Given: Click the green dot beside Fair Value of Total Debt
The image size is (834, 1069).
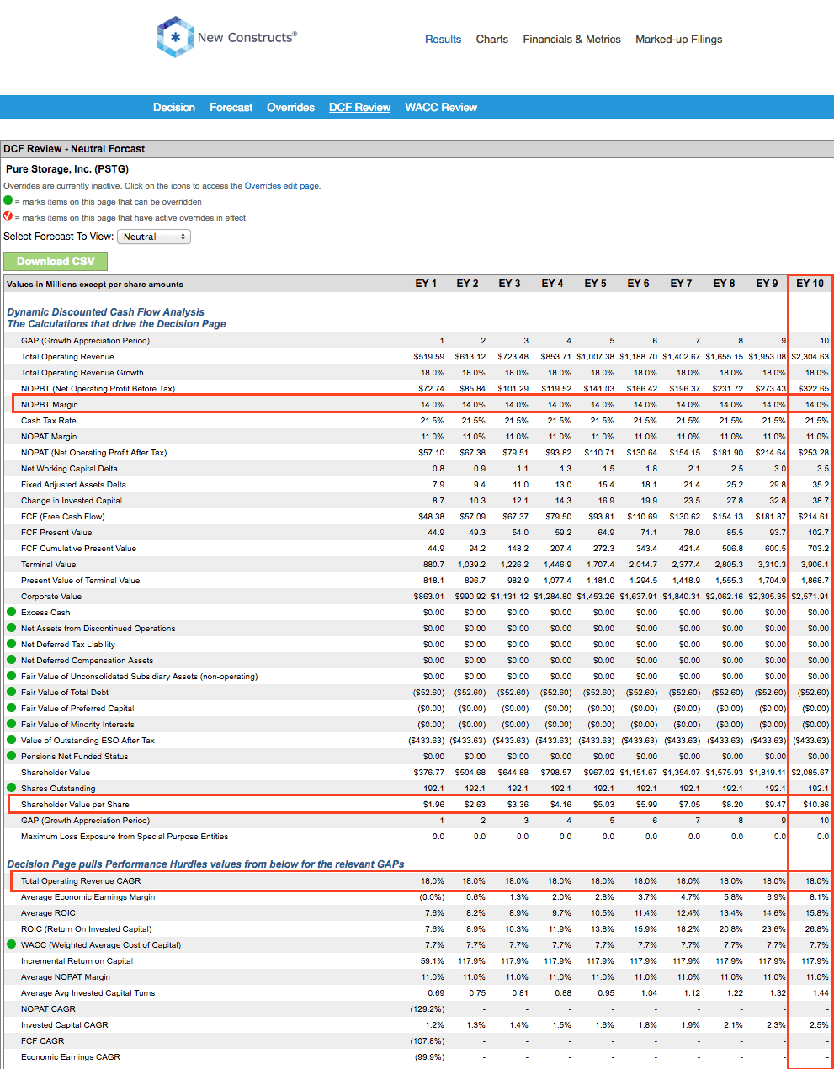Looking at the screenshot, I should tap(12, 692).
